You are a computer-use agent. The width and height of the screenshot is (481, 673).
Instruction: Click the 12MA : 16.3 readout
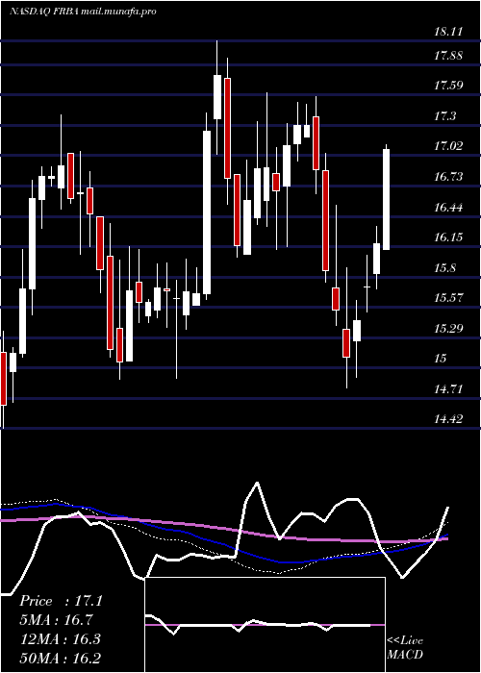[x=60, y=638]
